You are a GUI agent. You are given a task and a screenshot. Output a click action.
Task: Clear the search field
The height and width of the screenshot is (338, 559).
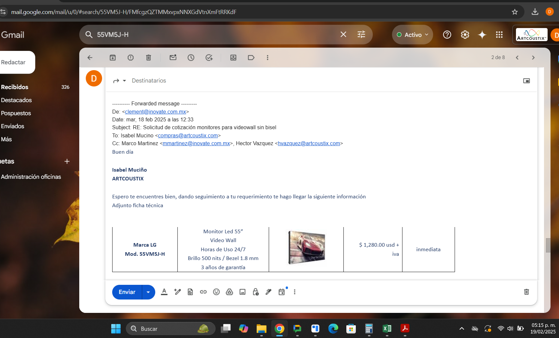click(343, 34)
